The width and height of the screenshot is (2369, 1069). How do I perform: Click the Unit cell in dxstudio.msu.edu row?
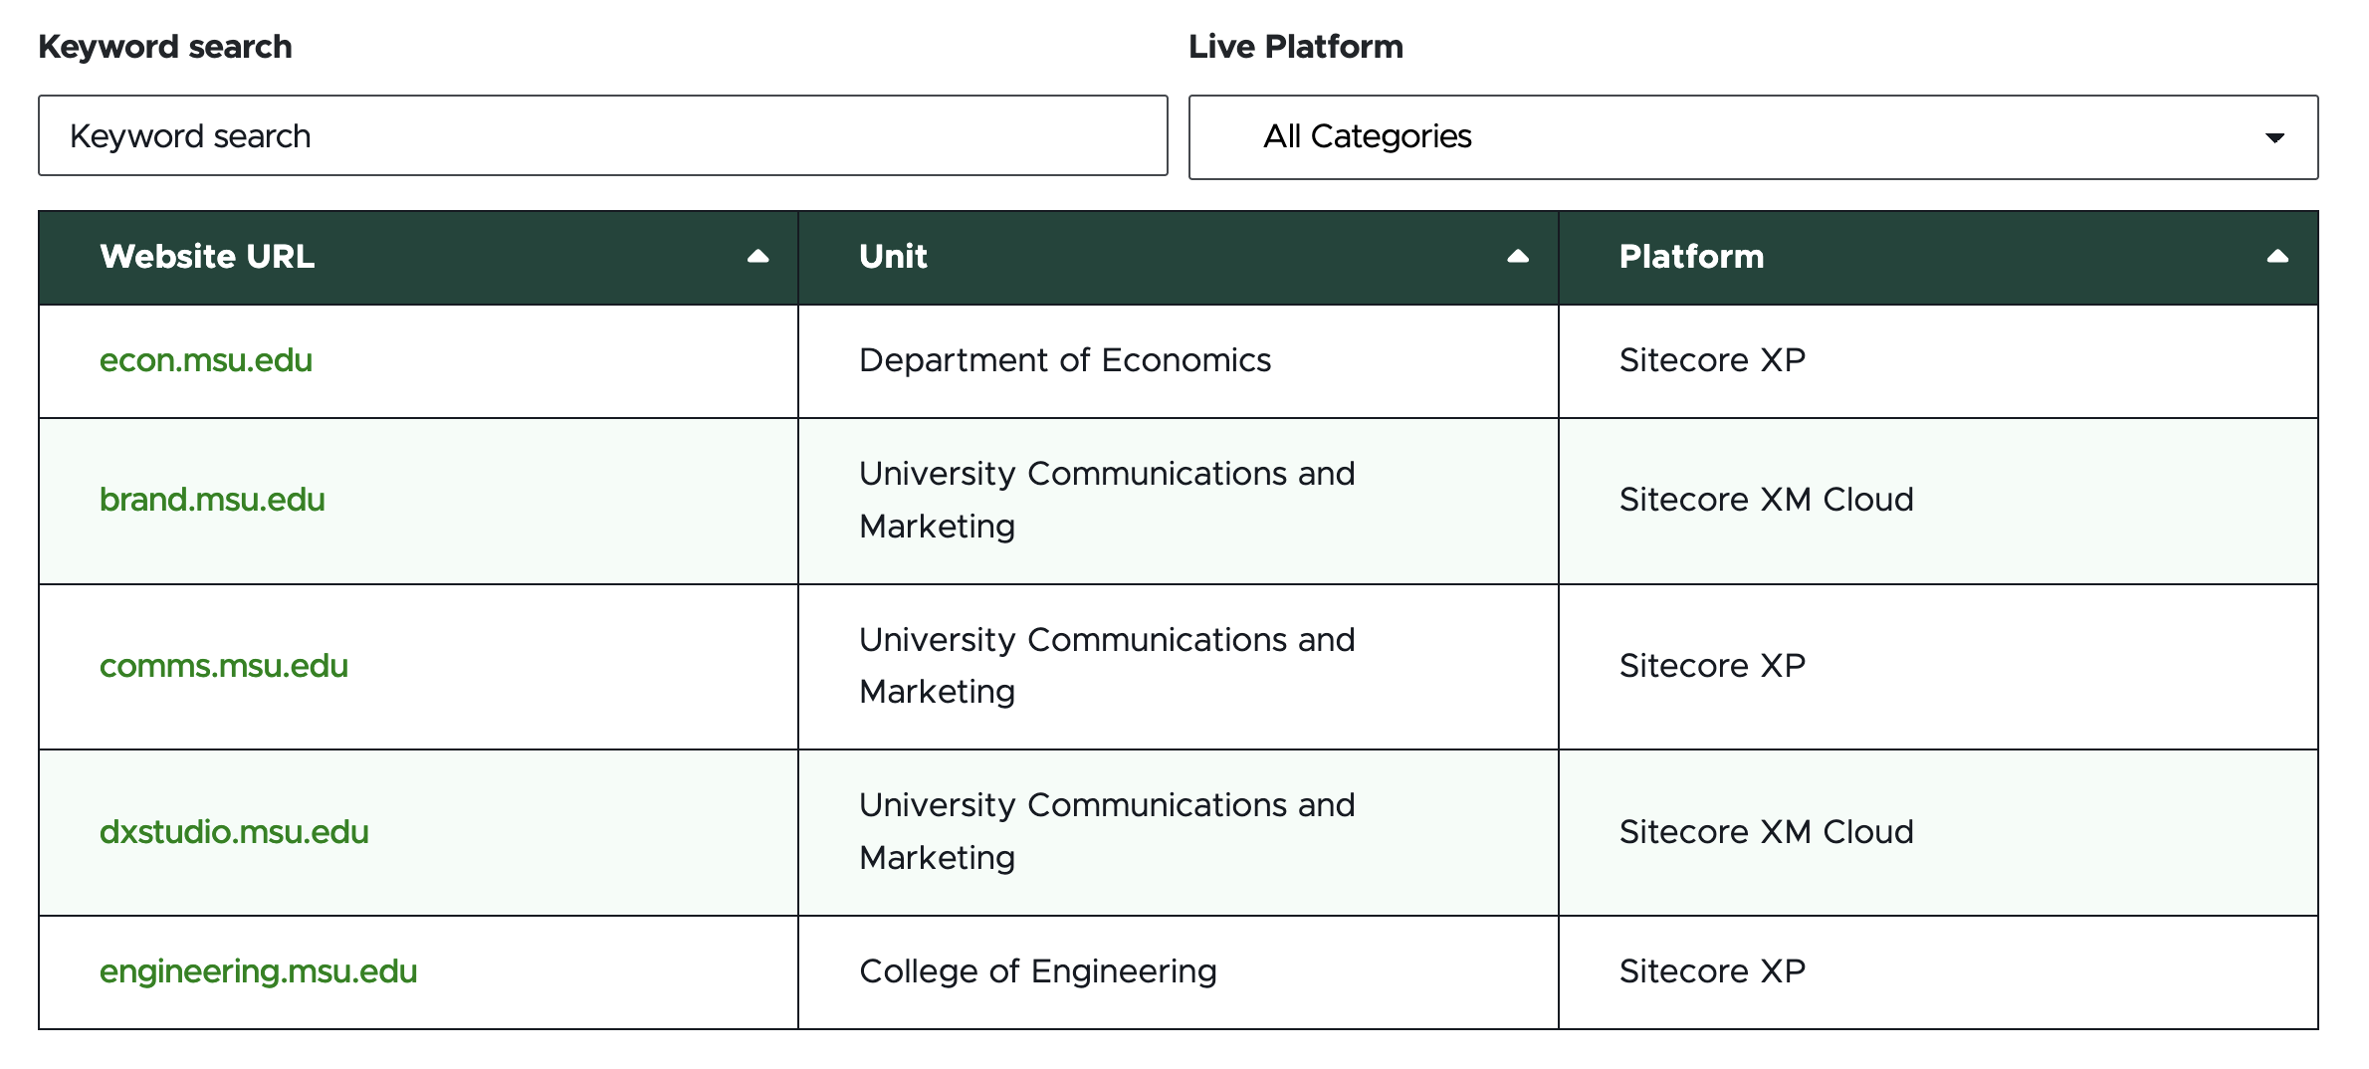[1178, 832]
